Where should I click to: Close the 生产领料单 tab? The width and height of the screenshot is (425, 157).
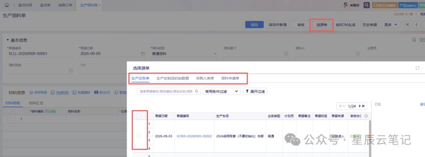point(100,5)
